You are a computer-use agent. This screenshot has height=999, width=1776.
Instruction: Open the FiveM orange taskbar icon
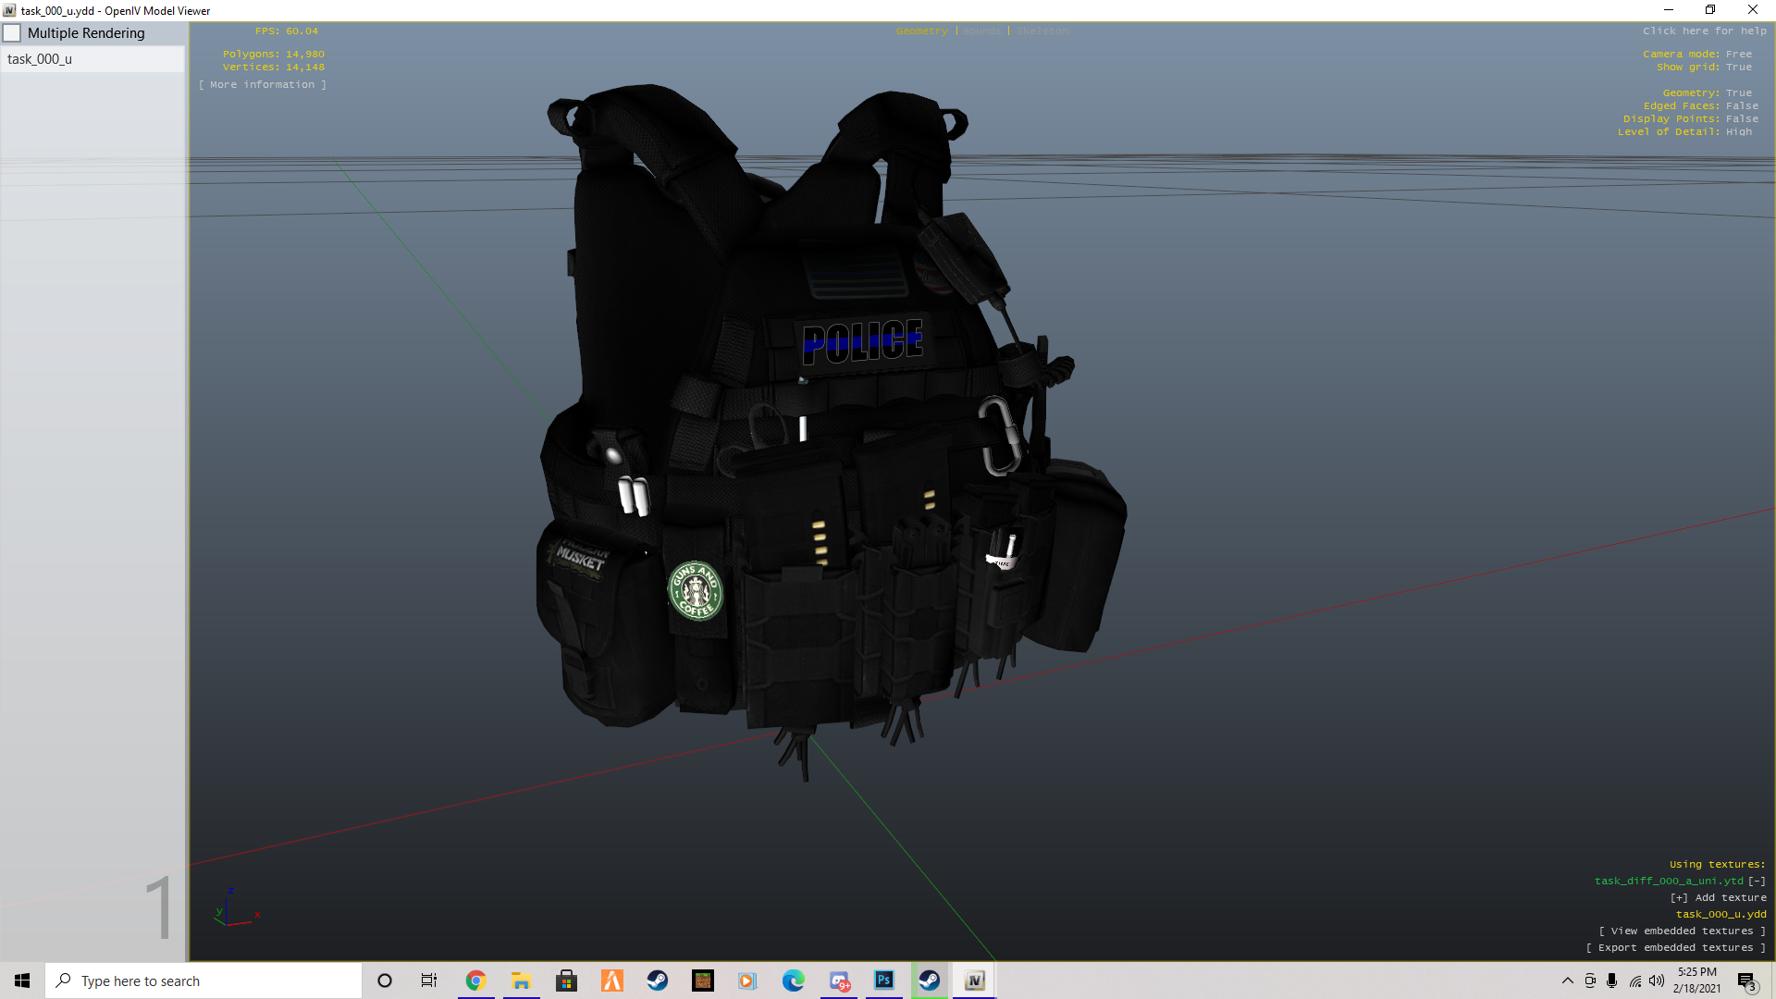[612, 981]
